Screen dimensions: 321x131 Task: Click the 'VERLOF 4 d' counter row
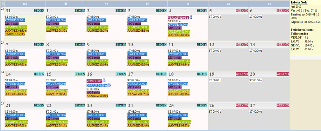tap(299, 37)
